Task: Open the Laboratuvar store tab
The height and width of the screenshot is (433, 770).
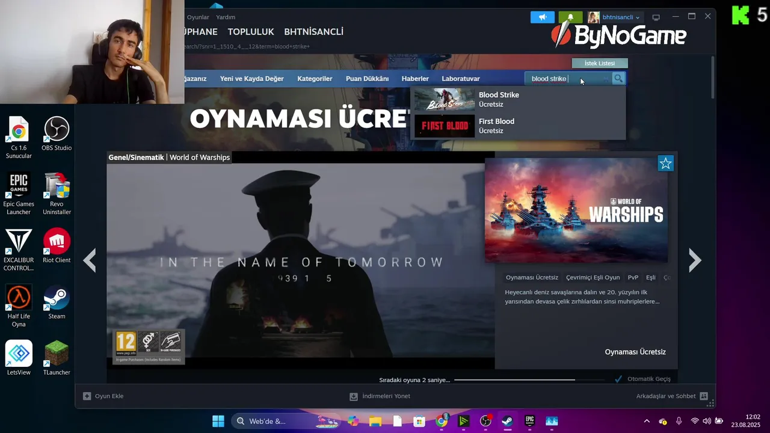Action: pyautogui.click(x=461, y=79)
